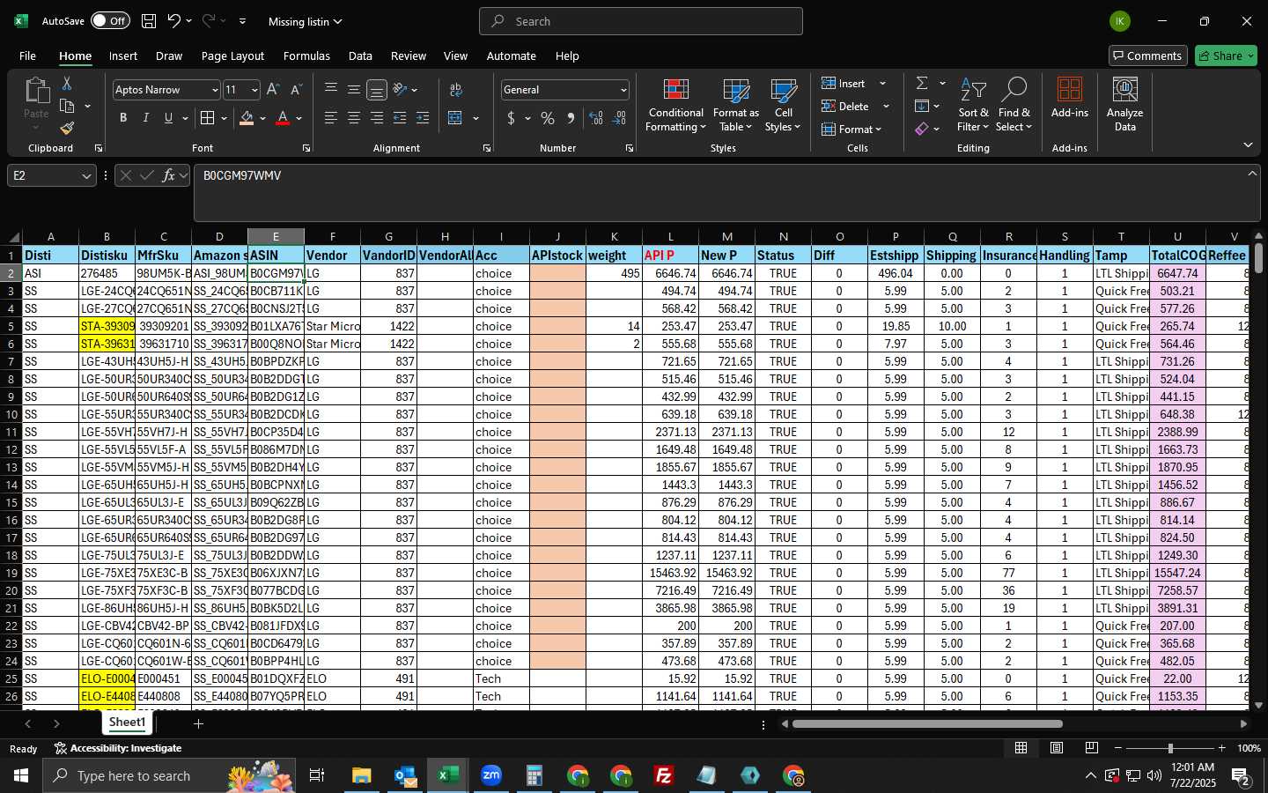Viewport: 1268px width, 793px height.
Task: Click the Comma Style icon
Action: pos(571,118)
